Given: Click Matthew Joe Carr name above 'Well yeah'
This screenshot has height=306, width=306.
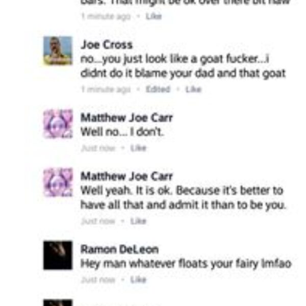Looking at the screenshot, I should (x=126, y=176).
